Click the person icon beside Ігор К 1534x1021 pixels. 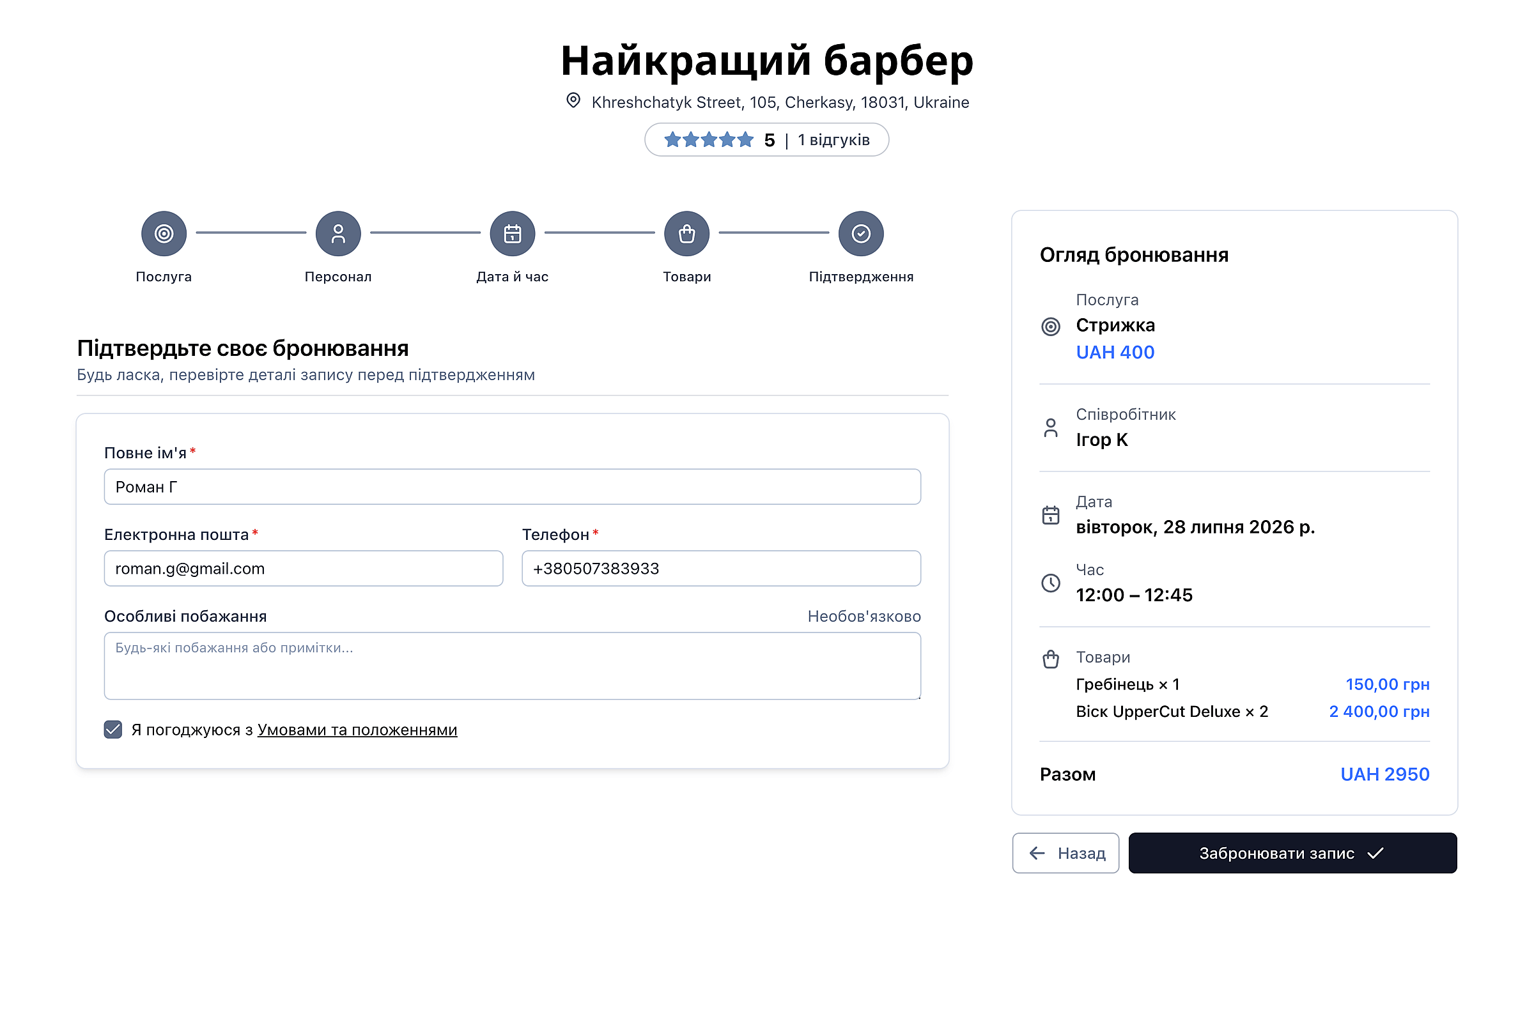click(1051, 428)
